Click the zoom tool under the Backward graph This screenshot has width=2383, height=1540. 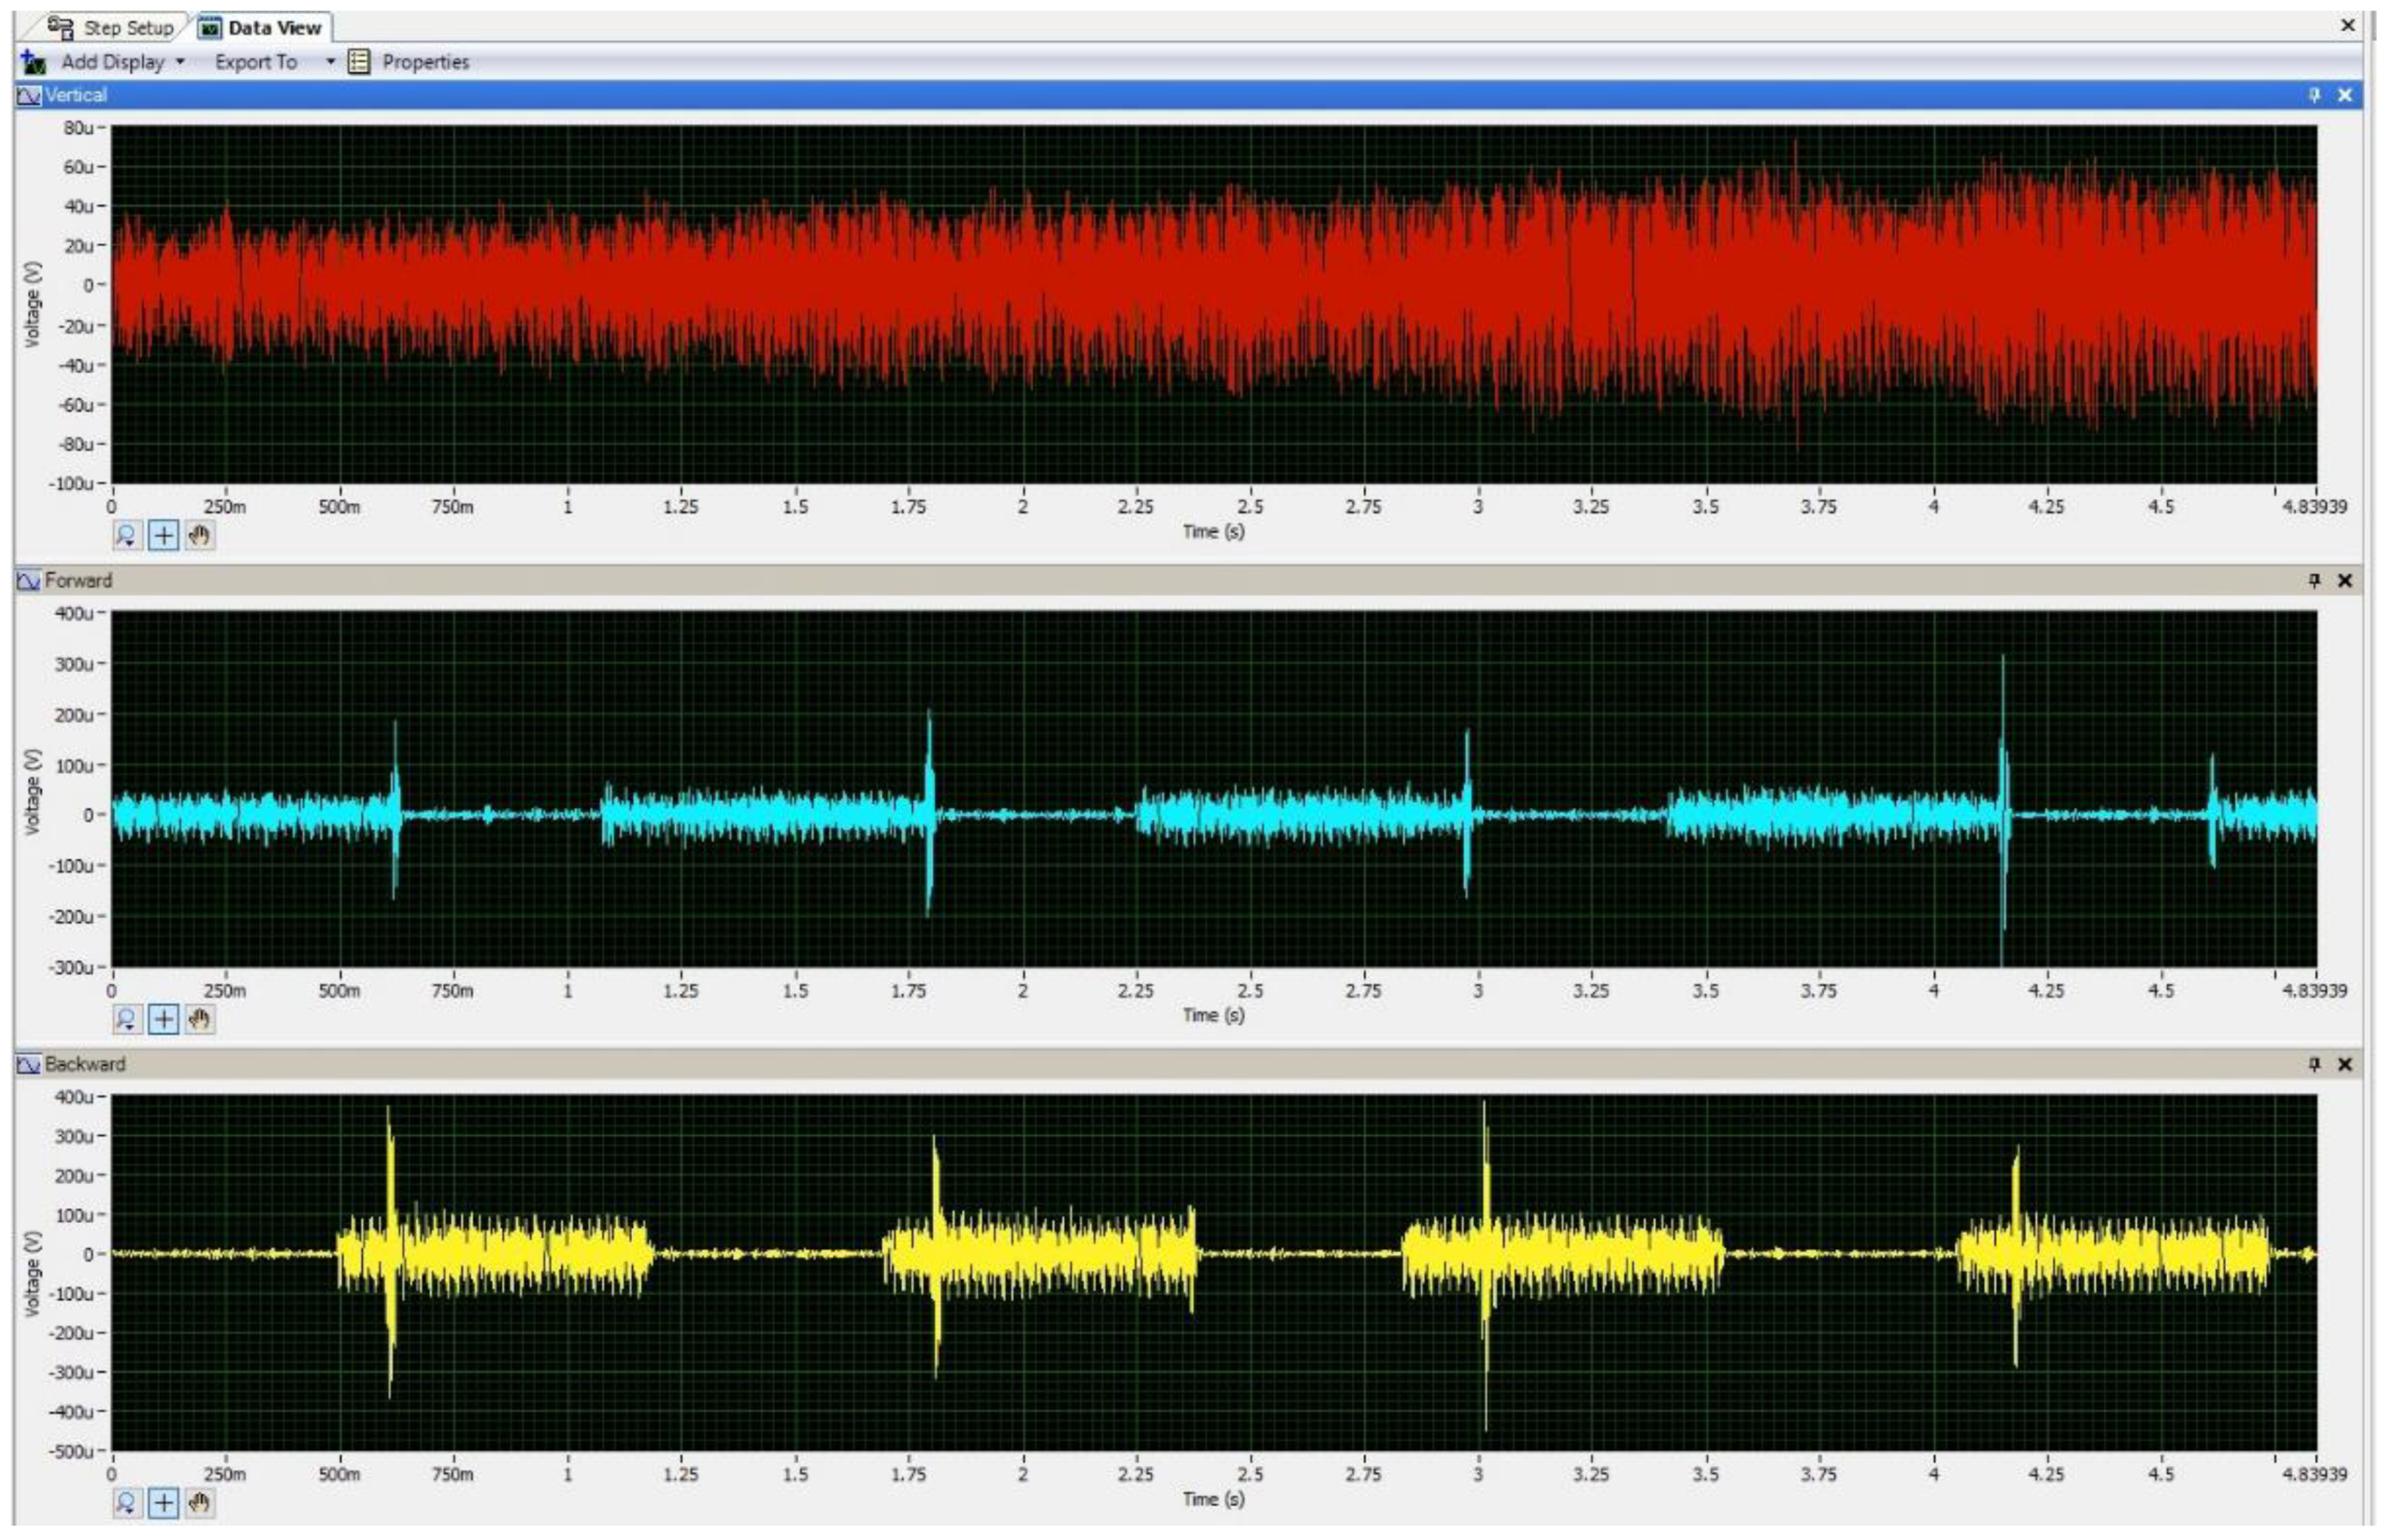[x=126, y=1502]
